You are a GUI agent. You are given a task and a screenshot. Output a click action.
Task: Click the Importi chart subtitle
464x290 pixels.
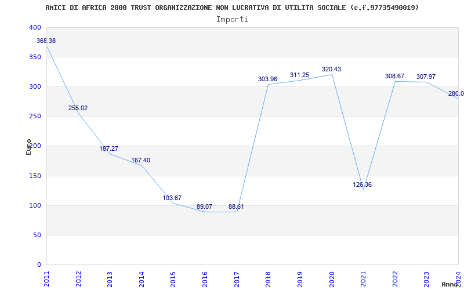point(232,20)
